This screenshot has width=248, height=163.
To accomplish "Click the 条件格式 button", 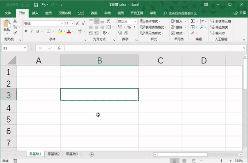I will coord(151,21).
